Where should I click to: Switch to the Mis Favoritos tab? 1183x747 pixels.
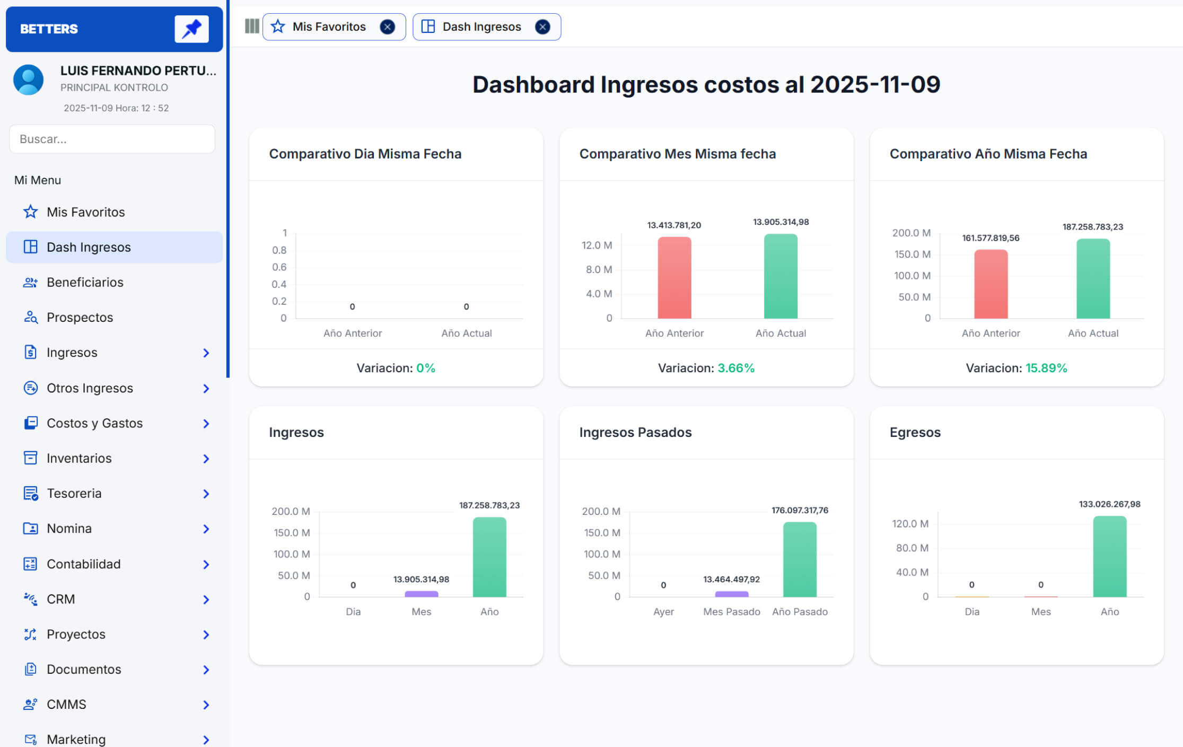[x=329, y=27]
